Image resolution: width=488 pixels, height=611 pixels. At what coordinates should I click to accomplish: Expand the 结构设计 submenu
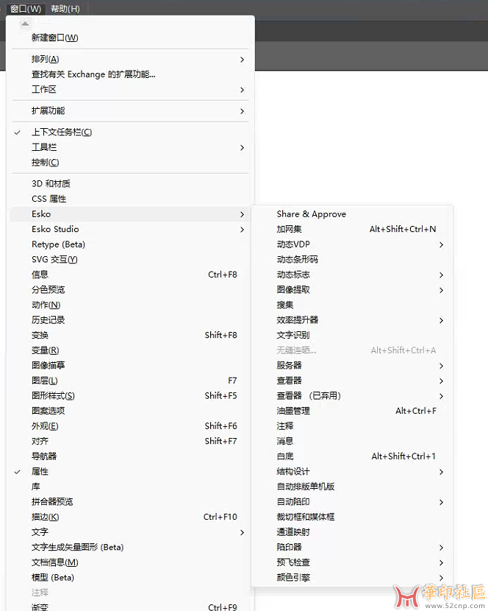tap(352, 471)
